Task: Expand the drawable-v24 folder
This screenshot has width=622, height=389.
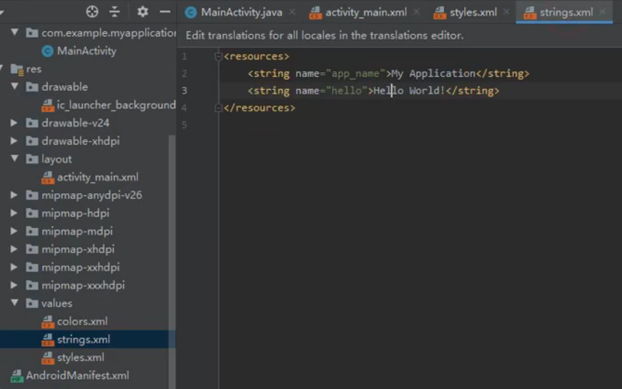Action: (14, 123)
